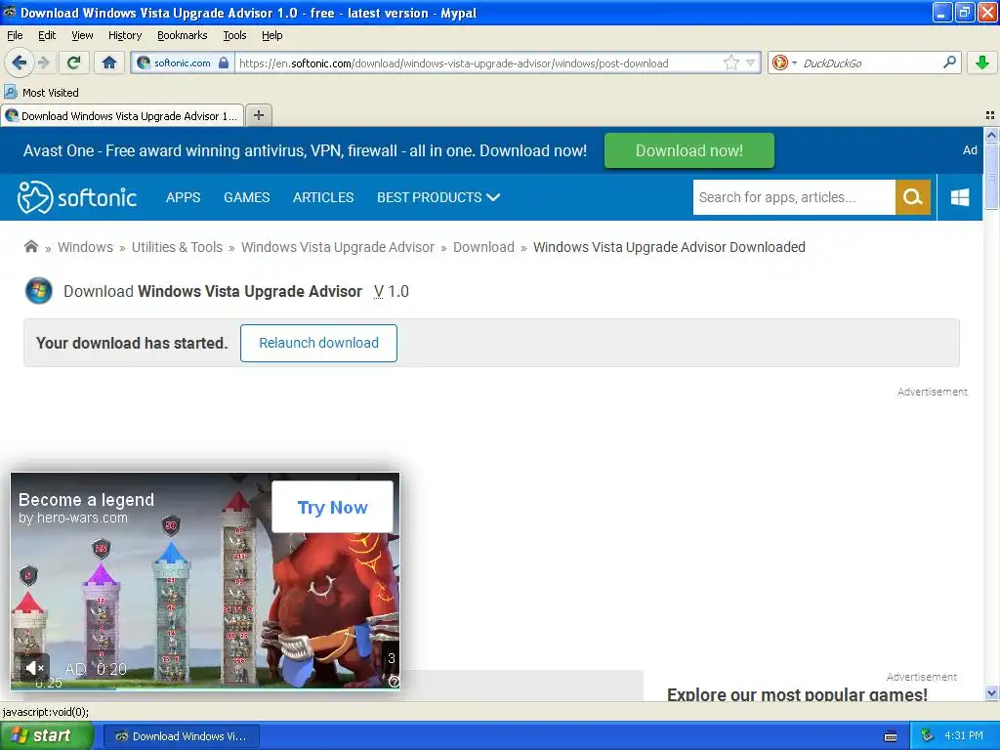Click the Avast One ad banner text
The width and height of the screenshot is (1000, 750).
pos(305,150)
